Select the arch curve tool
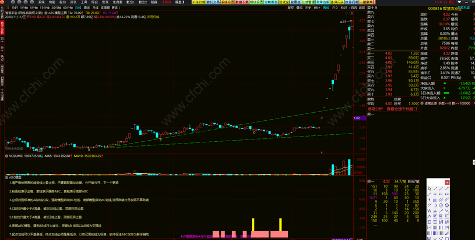The width and height of the screenshot is (475, 240). tap(430, 216)
